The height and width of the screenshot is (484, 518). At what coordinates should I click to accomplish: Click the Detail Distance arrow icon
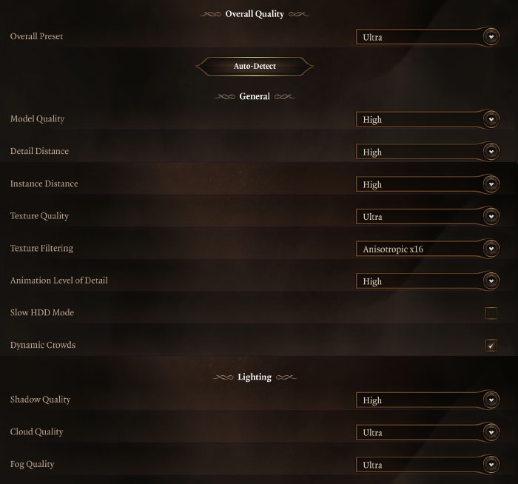pos(491,152)
